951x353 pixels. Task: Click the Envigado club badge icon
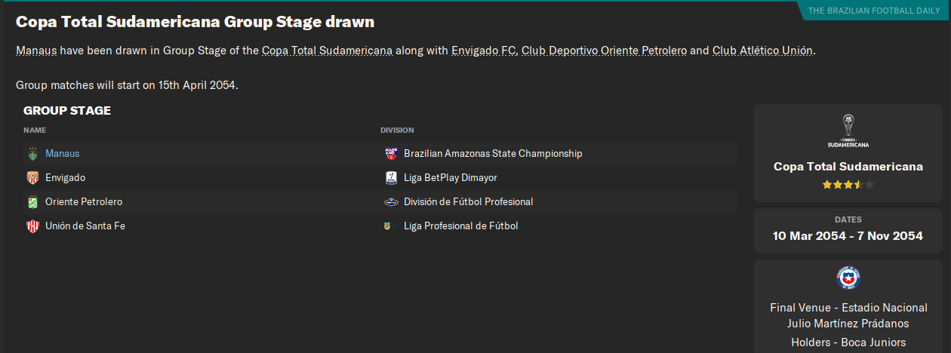click(x=32, y=178)
